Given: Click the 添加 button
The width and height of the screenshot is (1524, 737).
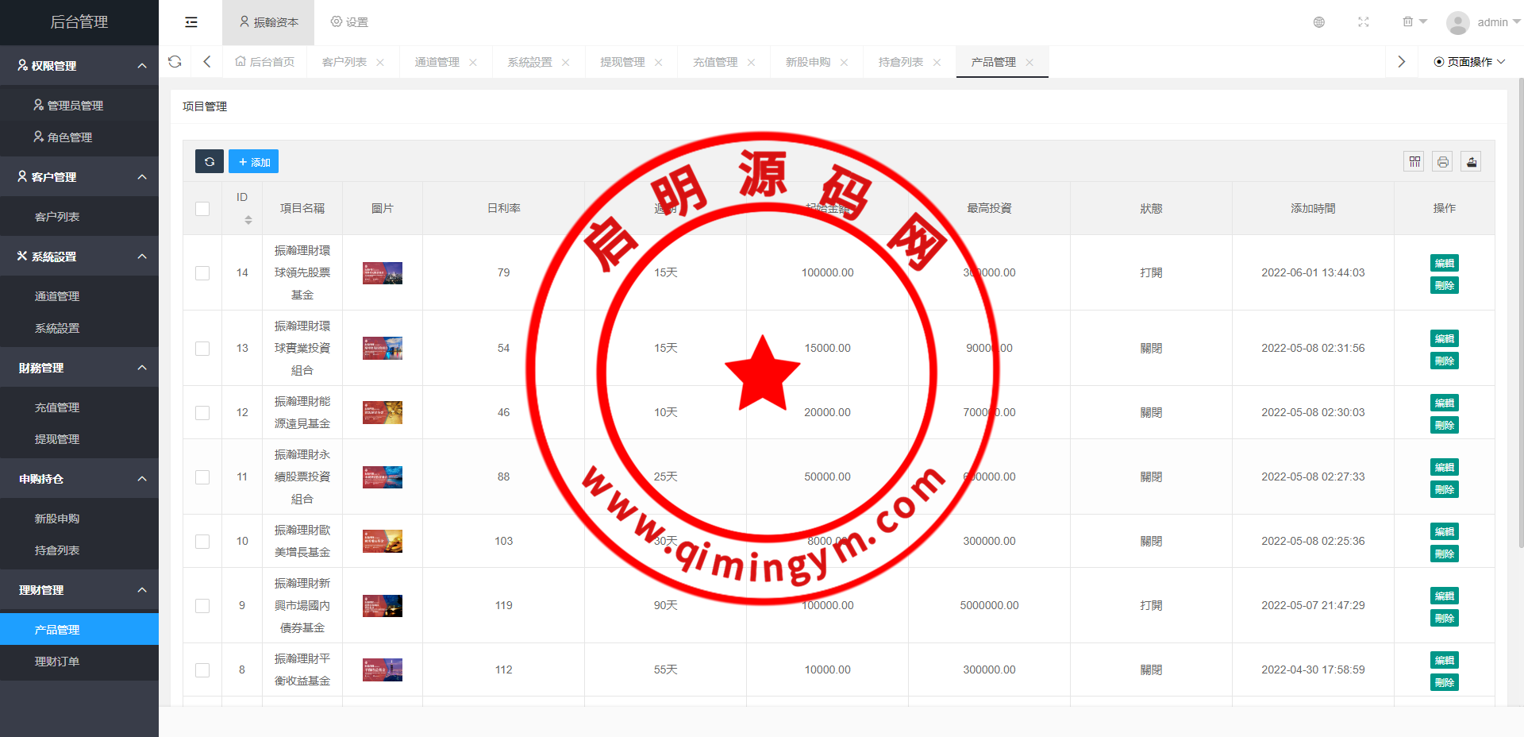Looking at the screenshot, I should (253, 161).
